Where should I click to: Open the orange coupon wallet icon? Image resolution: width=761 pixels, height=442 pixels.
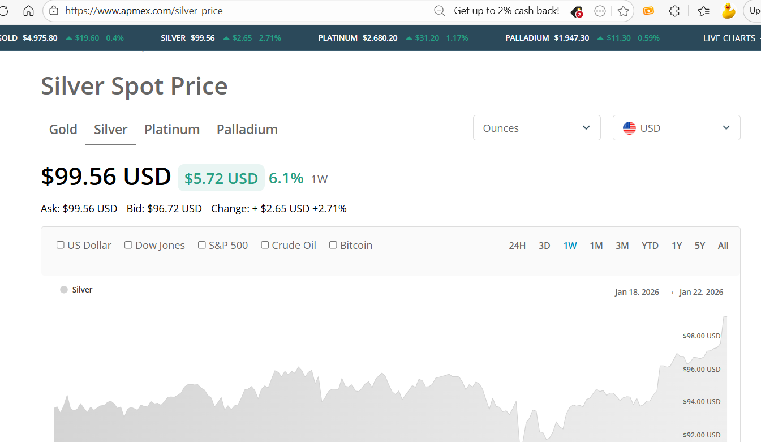[x=648, y=11]
